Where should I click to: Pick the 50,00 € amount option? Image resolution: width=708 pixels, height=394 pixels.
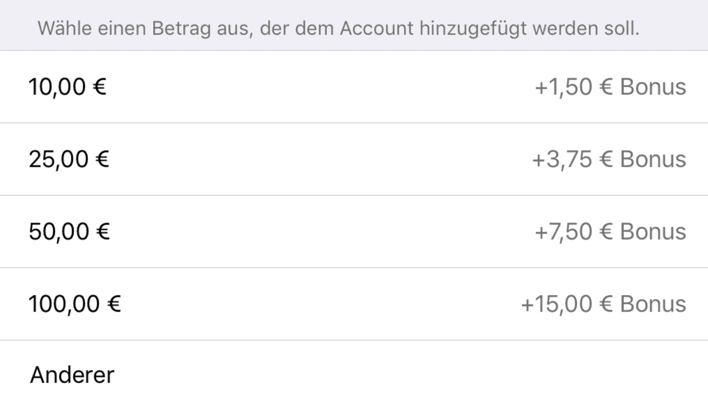coord(69,232)
